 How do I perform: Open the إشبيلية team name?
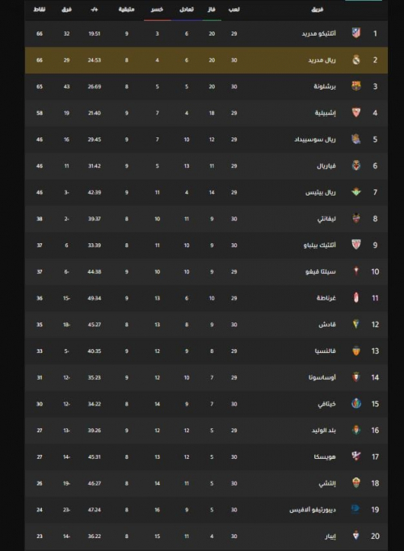(x=325, y=113)
